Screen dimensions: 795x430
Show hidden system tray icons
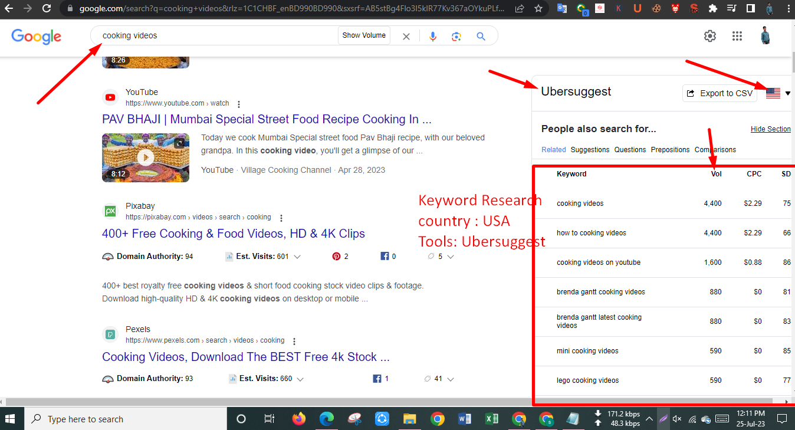click(649, 419)
